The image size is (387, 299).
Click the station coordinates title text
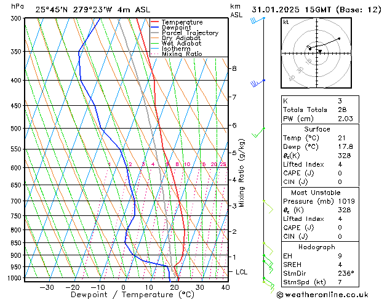click(x=92, y=10)
